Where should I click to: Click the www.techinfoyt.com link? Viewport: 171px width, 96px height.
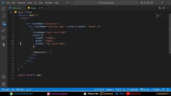click(23, 94)
